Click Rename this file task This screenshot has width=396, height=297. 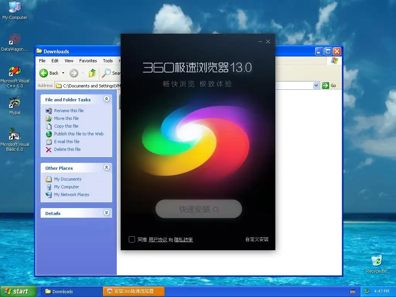coord(69,111)
